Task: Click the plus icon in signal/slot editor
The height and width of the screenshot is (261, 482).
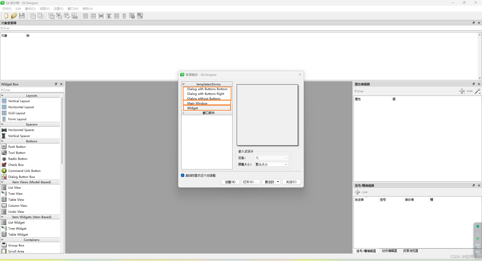Action: point(357,192)
